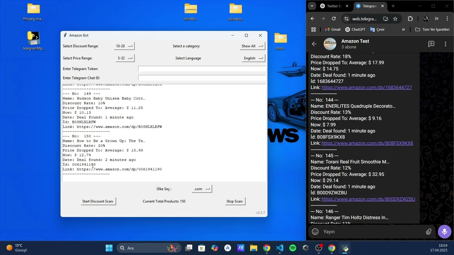Open amazon.com/dp/B08FSX9KX8 link in Telegram

(367, 143)
